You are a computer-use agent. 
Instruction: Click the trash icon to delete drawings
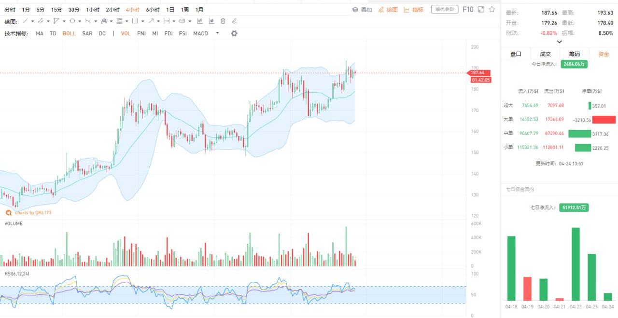point(223,21)
